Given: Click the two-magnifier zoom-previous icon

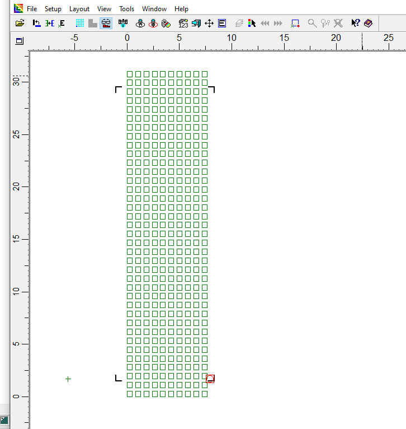Looking at the screenshot, I should coord(325,24).
